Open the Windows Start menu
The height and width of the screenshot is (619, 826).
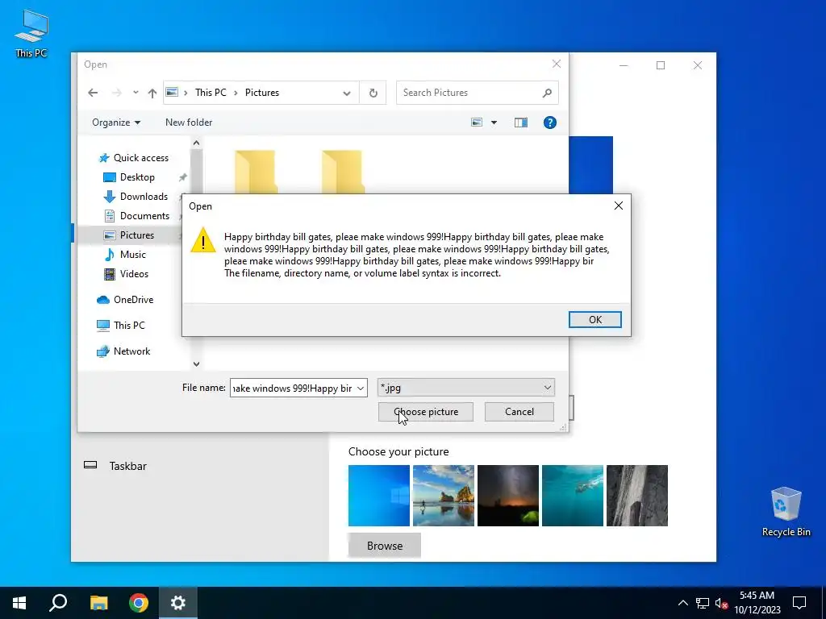tap(19, 603)
